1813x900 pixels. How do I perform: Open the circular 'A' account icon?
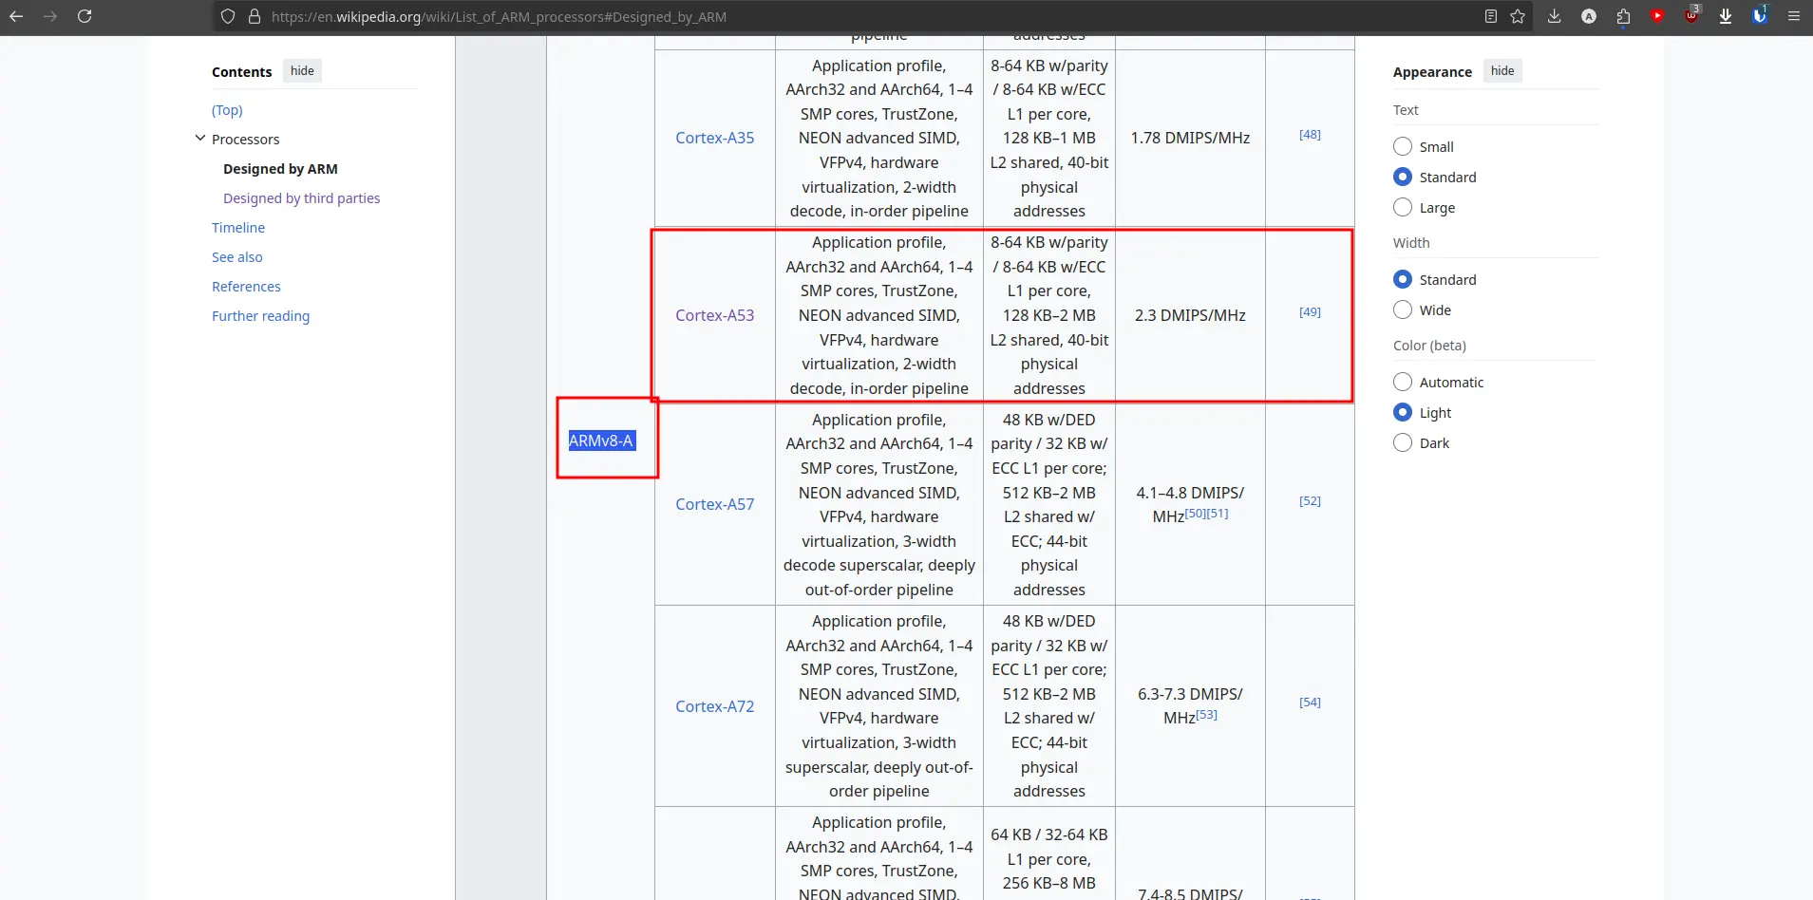[1589, 16]
